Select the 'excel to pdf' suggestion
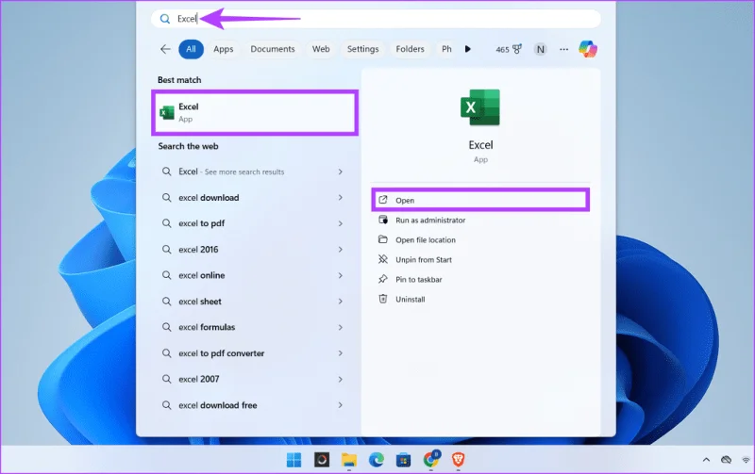The image size is (755, 474). (x=253, y=223)
